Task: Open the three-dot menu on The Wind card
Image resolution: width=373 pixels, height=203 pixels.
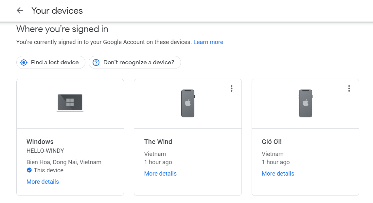Action: pyautogui.click(x=231, y=88)
